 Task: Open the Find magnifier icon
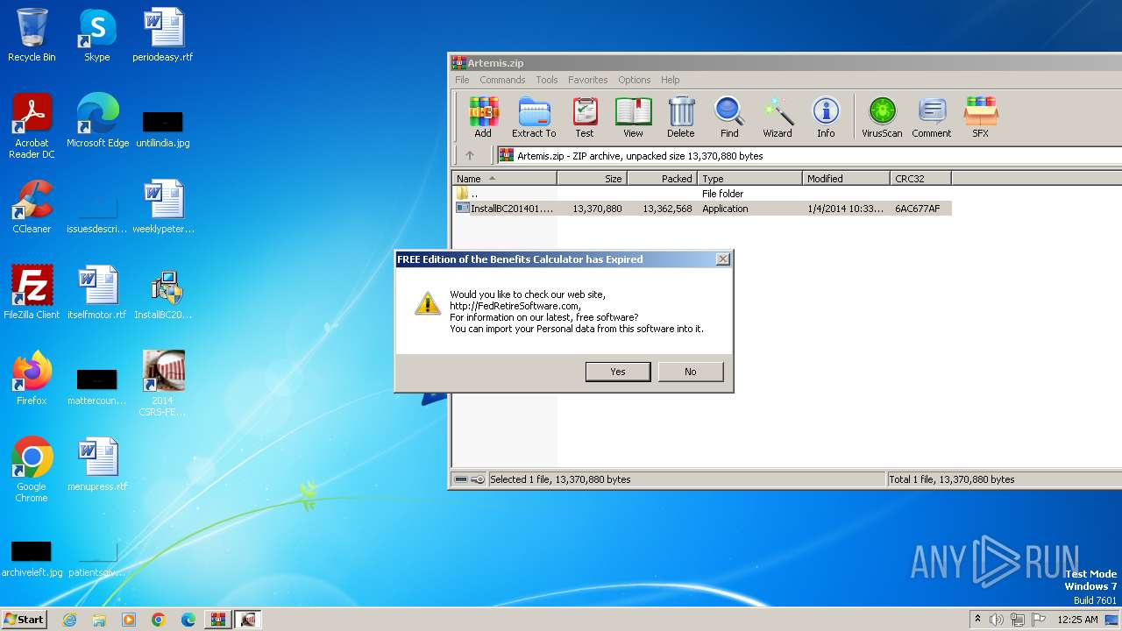tap(729, 117)
